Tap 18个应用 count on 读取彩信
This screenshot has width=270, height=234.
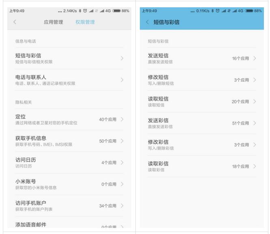point(240,166)
